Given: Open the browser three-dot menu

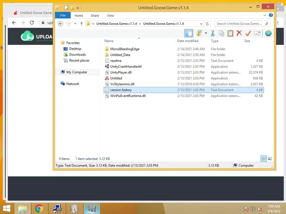Looking at the screenshot, I should point(278,23).
